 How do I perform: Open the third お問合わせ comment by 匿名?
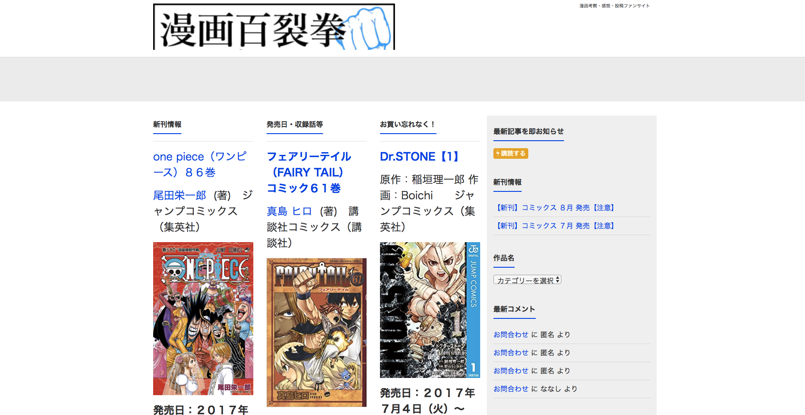click(511, 371)
